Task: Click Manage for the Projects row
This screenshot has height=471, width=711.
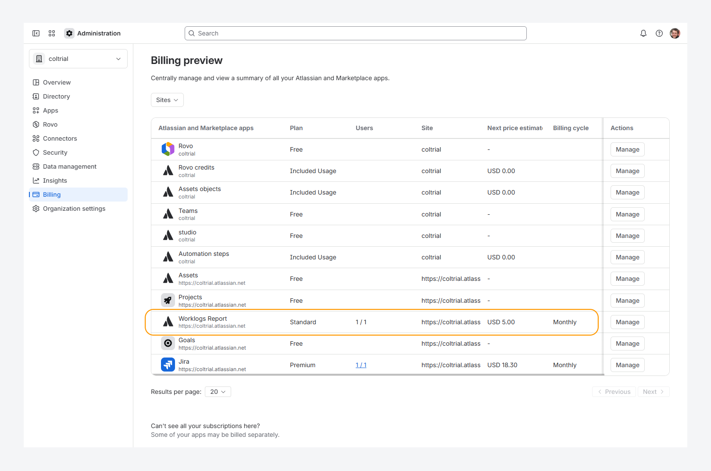Action: tap(628, 301)
